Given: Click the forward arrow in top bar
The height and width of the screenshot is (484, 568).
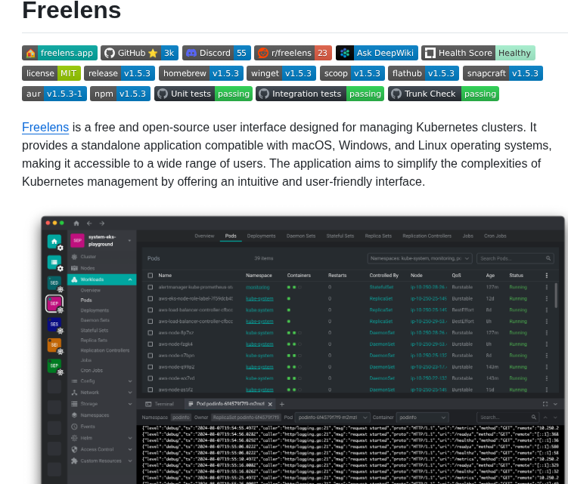Looking at the screenshot, I should click(102, 224).
